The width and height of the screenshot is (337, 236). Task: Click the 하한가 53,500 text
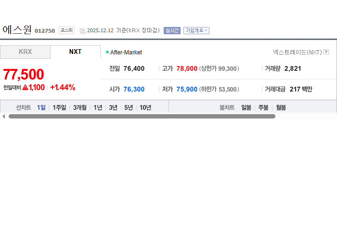[219, 89]
